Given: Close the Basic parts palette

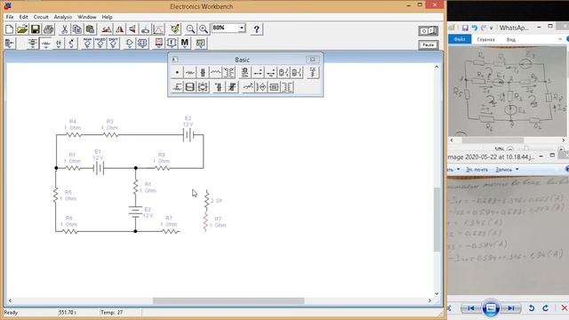Looking at the screenshot, I should pyautogui.click(x=312, y=60).
